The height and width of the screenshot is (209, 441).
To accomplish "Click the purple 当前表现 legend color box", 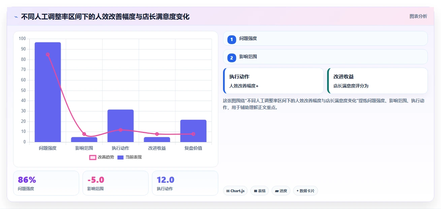I will [121, 157].
